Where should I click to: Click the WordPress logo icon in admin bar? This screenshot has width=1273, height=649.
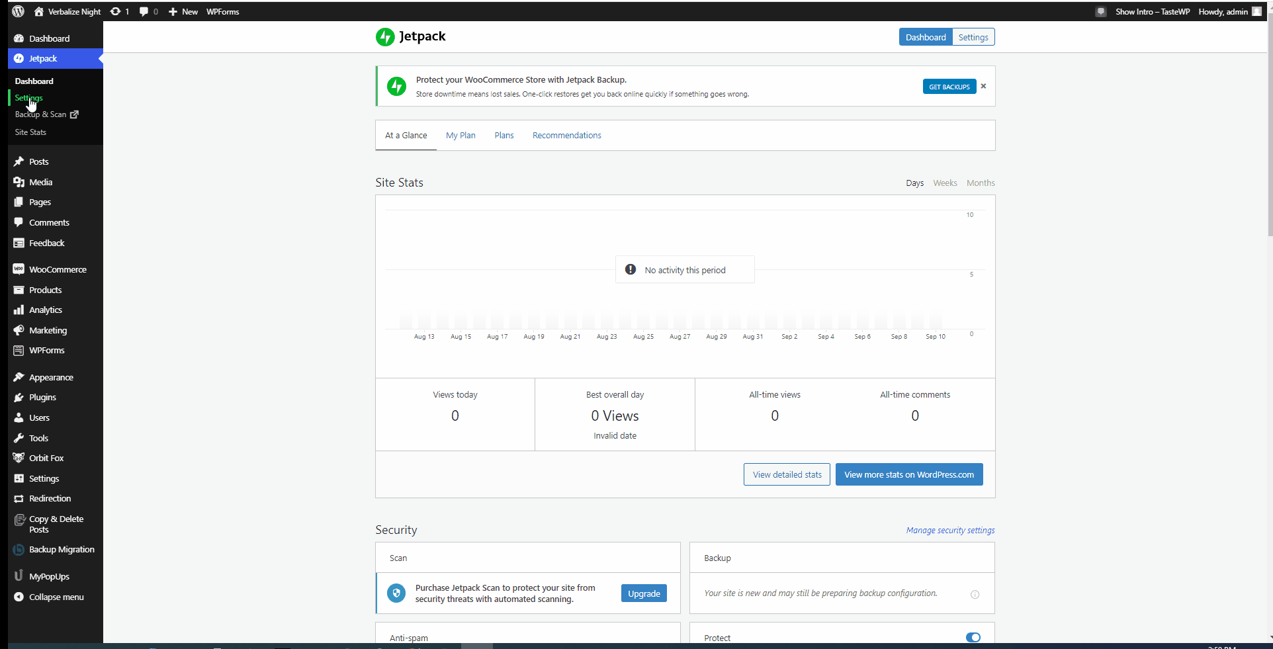[x=19, y=11]
